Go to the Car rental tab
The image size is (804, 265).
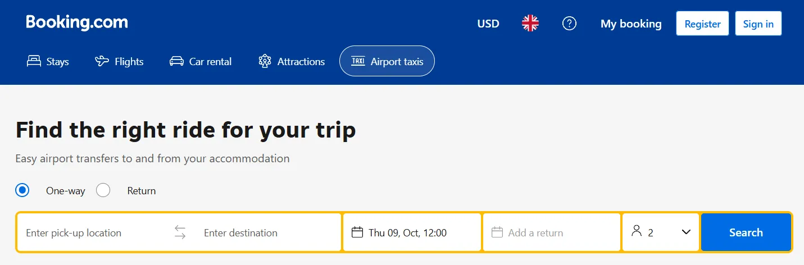coord(201,61)
